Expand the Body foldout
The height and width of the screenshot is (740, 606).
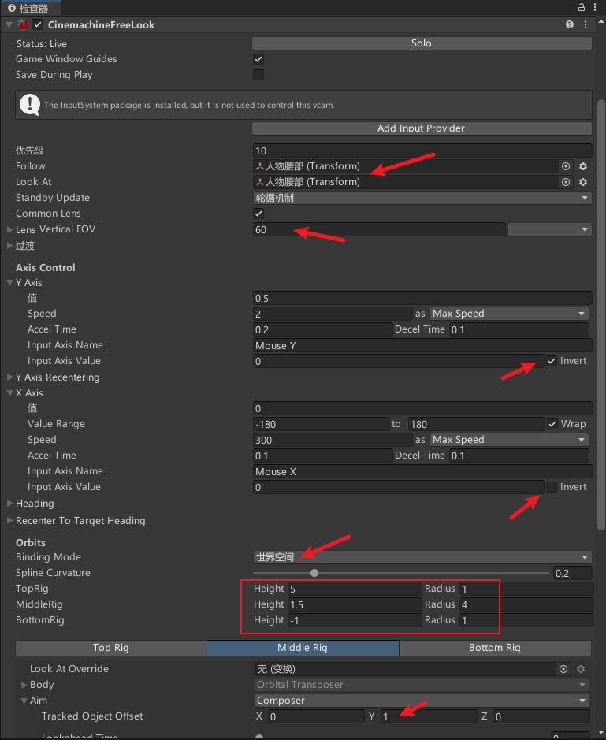[x=24, y=685]
